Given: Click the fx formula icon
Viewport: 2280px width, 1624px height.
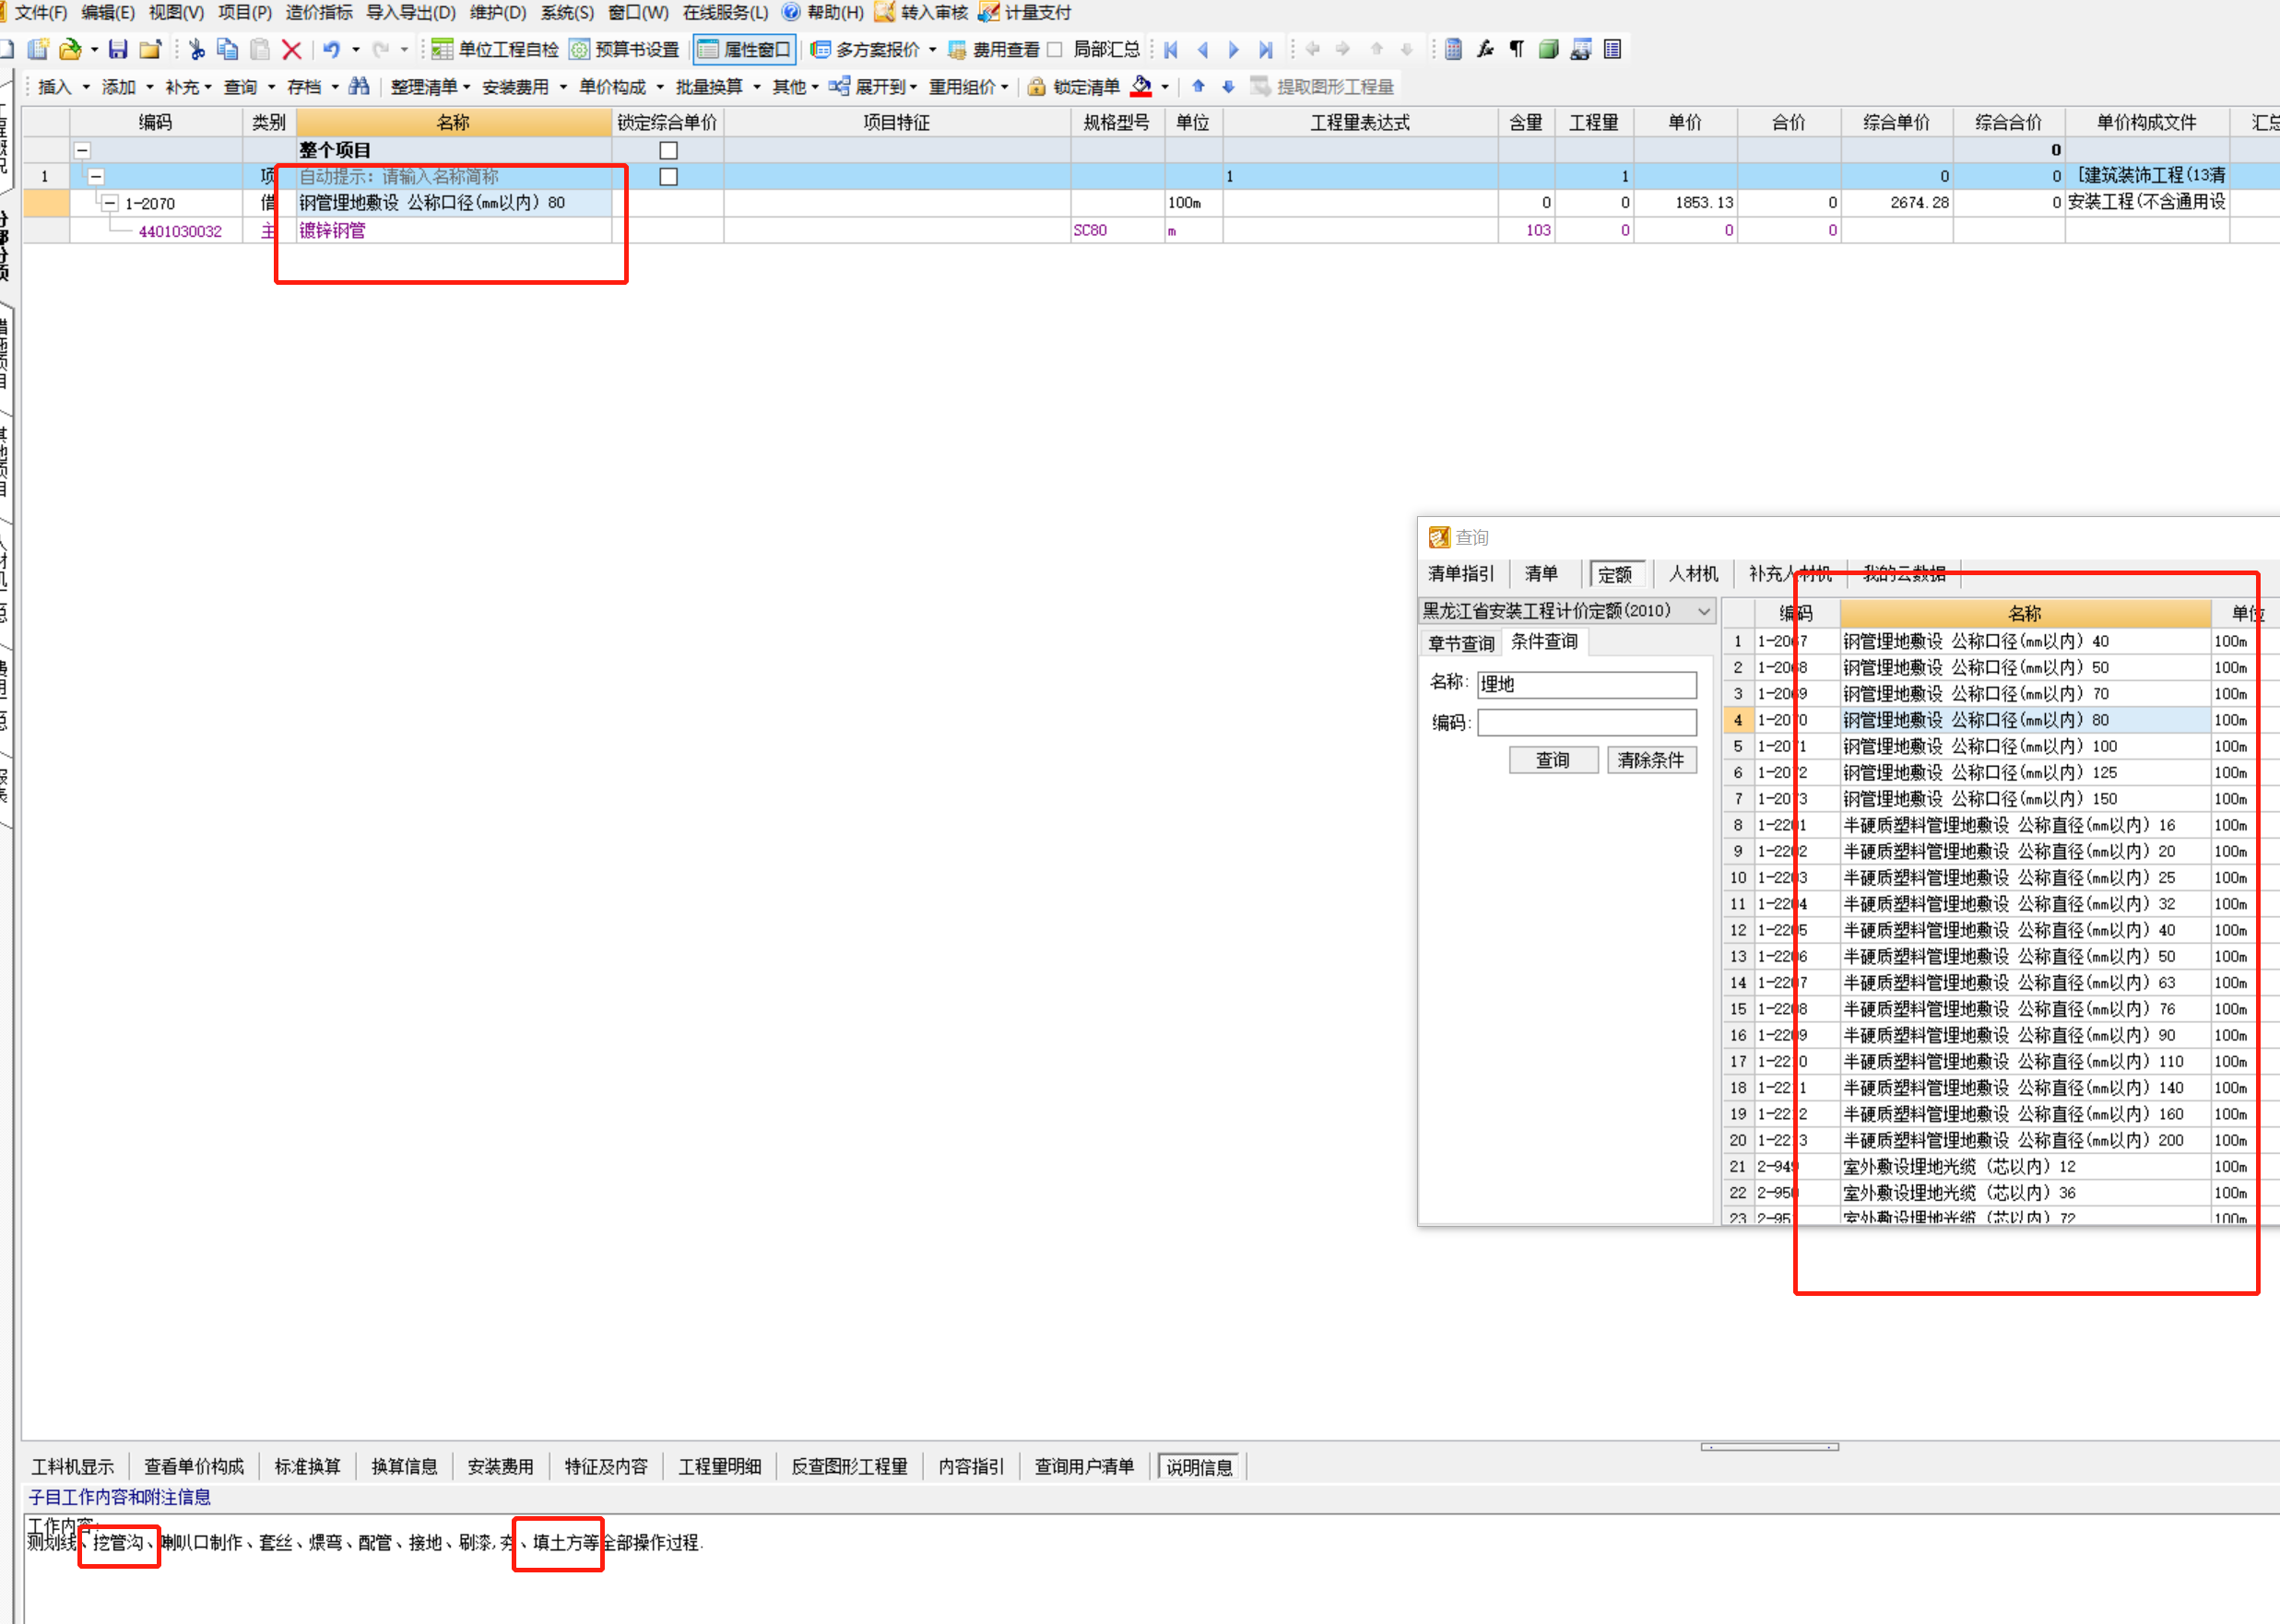Looking at the screenshot, I should (x=1486, y=49).
